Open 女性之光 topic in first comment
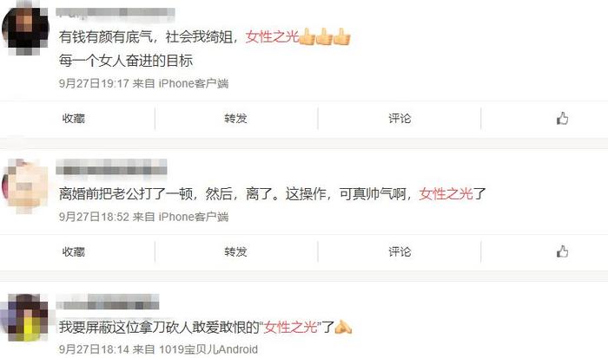This screenshot has width=608, height=358. pyautogui.click(x=272, y=36)
